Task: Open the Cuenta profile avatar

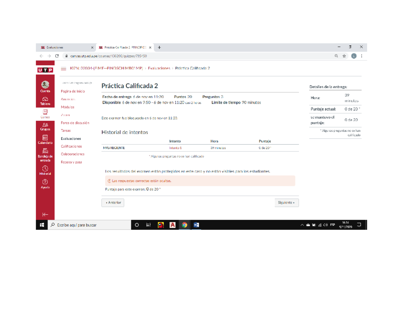Action: coord(45,85)
